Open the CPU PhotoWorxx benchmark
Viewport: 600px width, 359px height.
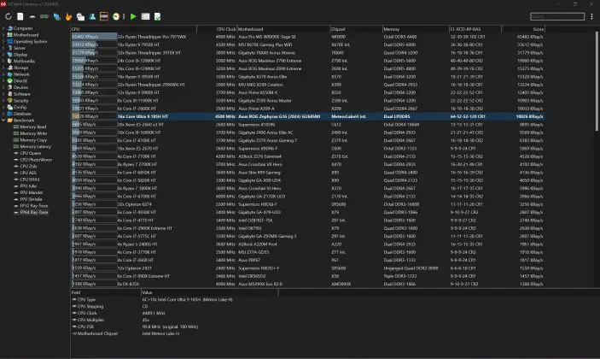(x=36, y=160)
